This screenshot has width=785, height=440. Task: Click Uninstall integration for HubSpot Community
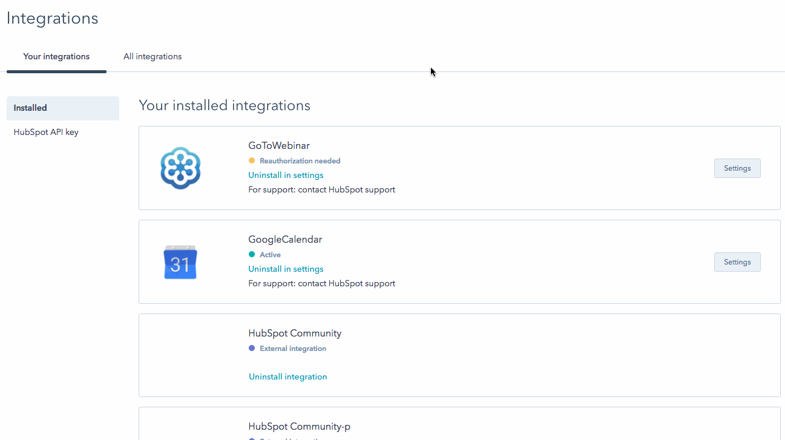288,376
